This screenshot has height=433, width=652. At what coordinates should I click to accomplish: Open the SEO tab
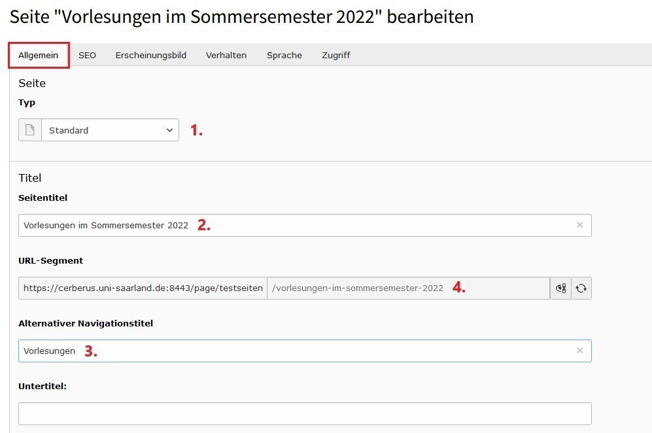pos(88,55)
